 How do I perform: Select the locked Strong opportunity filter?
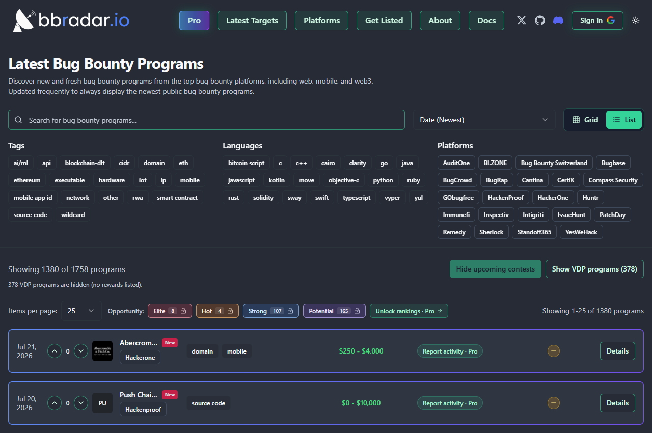coord(271,311)
